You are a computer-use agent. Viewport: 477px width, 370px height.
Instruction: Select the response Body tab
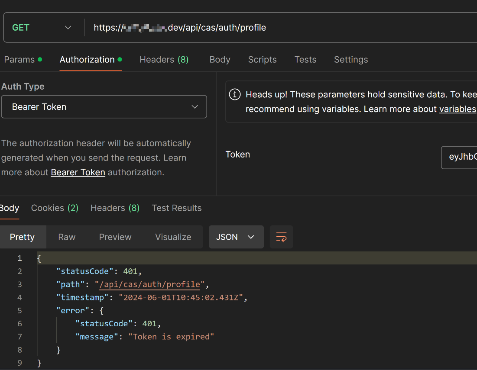[x=9, y=208]
